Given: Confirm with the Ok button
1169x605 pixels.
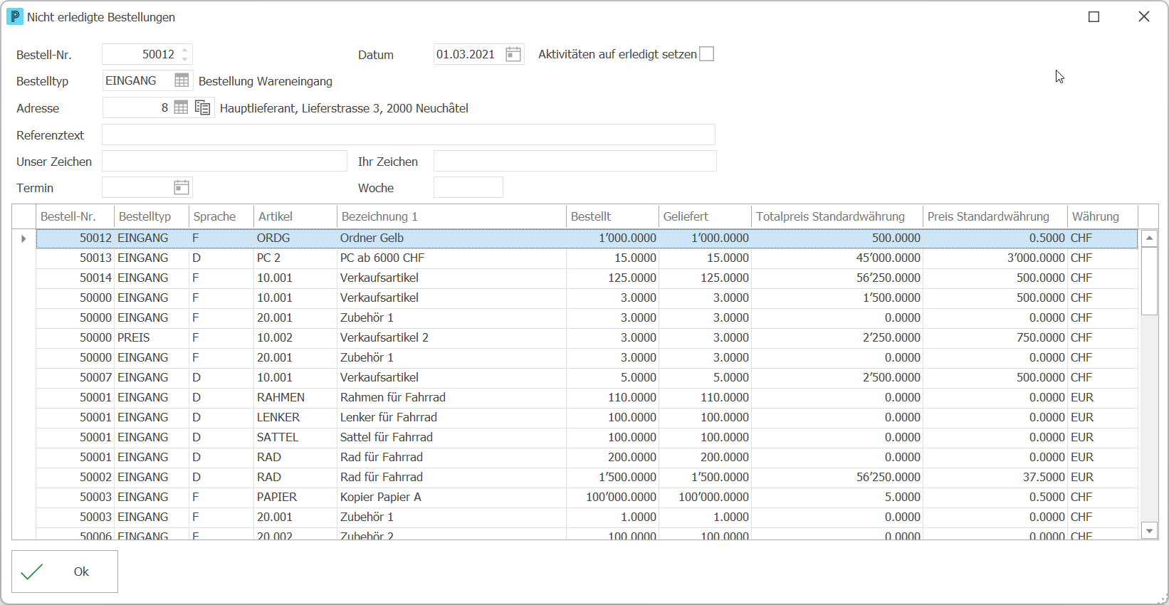Looking at the screenshot, I should [65, 572].
